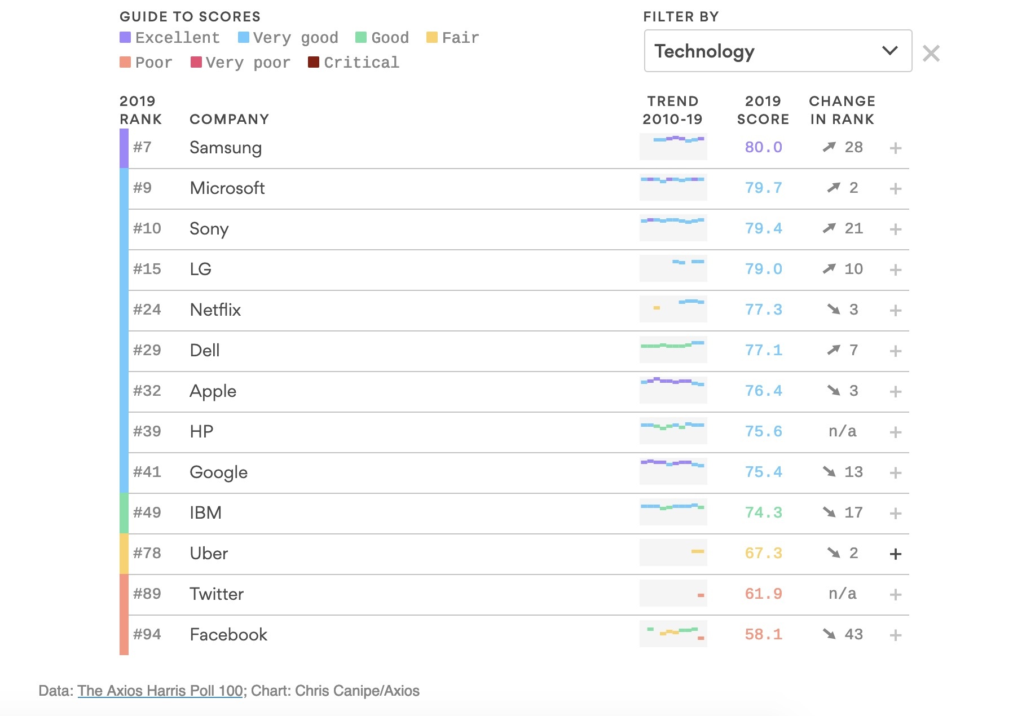Image resolution: width=1013 pixels, height=716 pixels.
Task: Clear the filter with the X icon
Action: pyautogui.click(x=931, y=54)
